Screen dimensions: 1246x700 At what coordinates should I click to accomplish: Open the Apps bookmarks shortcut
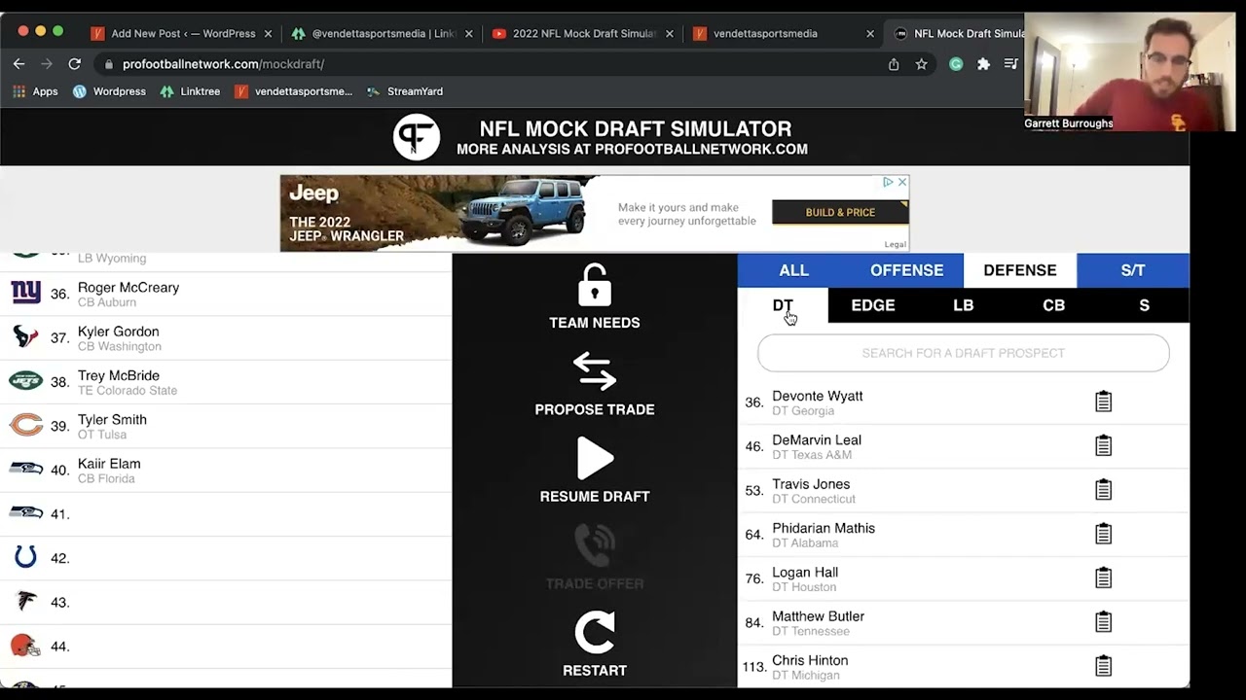click(x=35, y=91)
